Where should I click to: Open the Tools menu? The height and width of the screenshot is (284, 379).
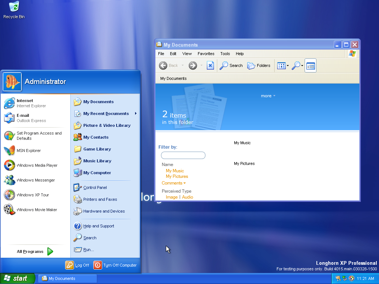(225, 54)
